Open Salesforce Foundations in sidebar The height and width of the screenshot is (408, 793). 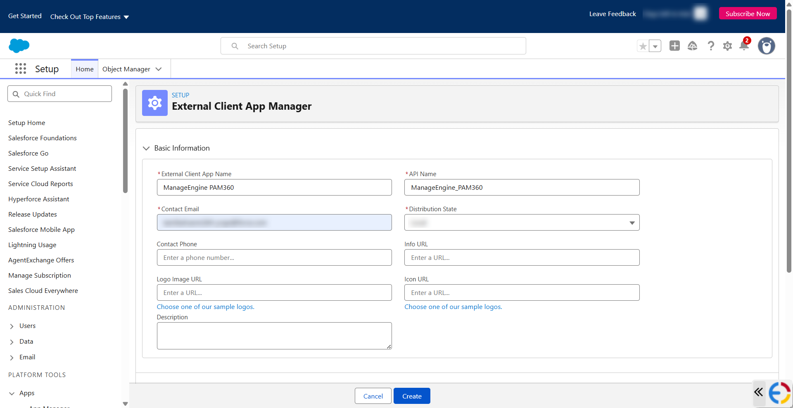tap(43, 138)
